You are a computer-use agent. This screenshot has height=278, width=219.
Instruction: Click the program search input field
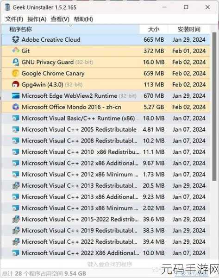[x=109, y=264]
